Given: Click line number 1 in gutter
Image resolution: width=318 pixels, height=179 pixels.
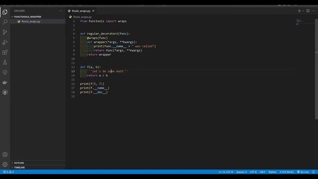Looking at the screenshot, I should coord(74,21).
